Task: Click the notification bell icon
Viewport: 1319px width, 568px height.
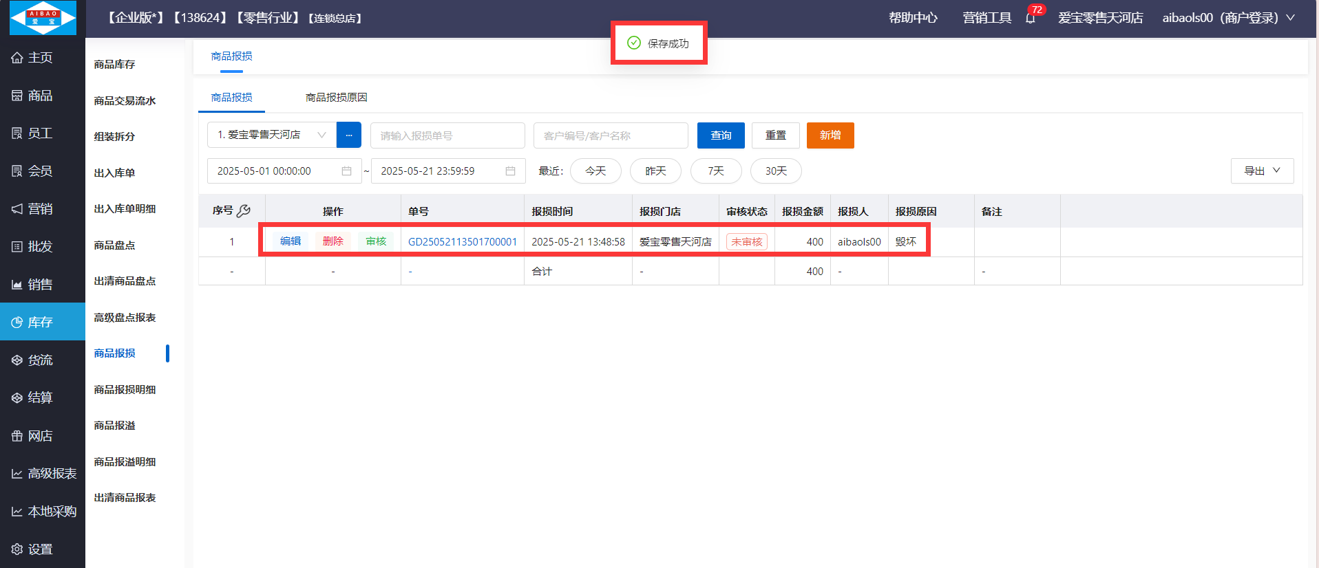Action: coord(1031,19)
